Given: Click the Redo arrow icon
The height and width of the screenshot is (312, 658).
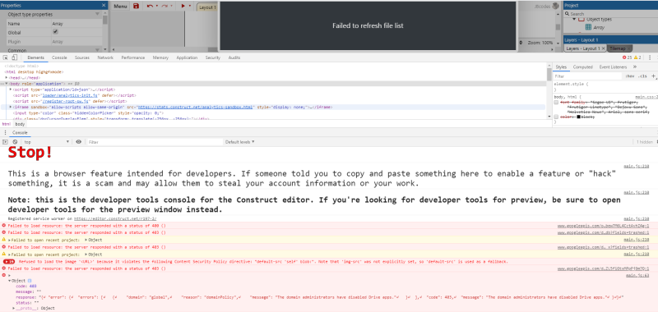Looking at the screenshot, I should coord(164,7).
